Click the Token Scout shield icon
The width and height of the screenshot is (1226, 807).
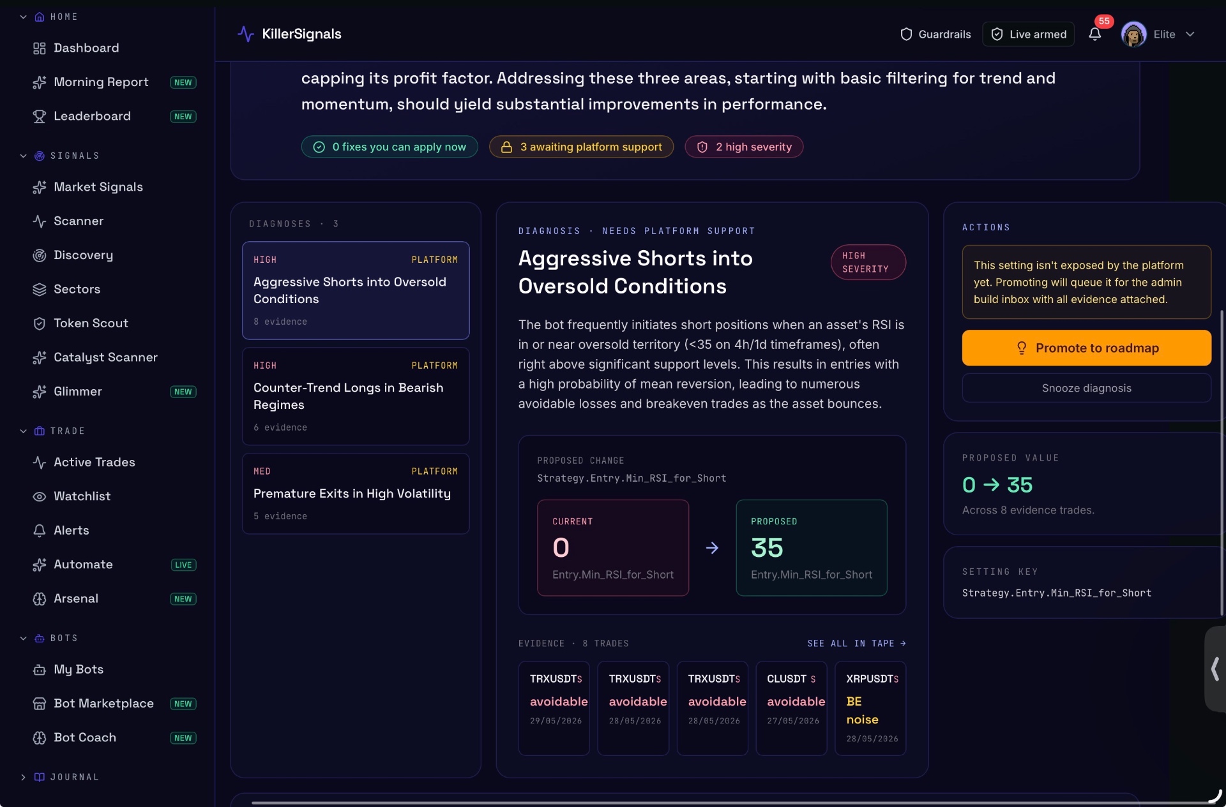pos(40,323)
